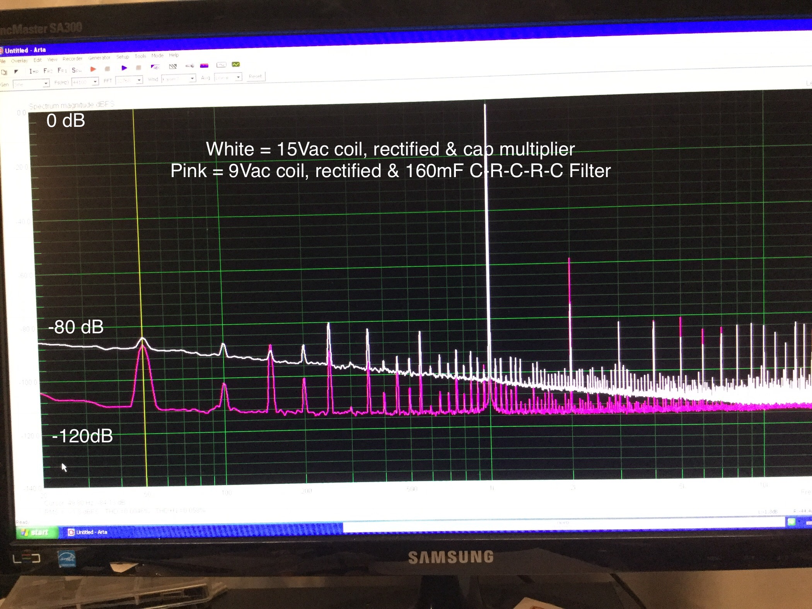Open the Overlay menu
The width and height of the screenshot is (812, 609).
coord(19,61)
